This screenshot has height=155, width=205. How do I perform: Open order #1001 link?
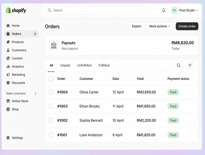click(x=62, y=135)
